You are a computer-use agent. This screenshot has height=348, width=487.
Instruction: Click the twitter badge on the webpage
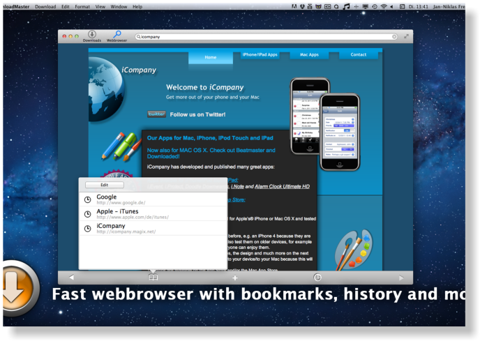tap(156, 114)
